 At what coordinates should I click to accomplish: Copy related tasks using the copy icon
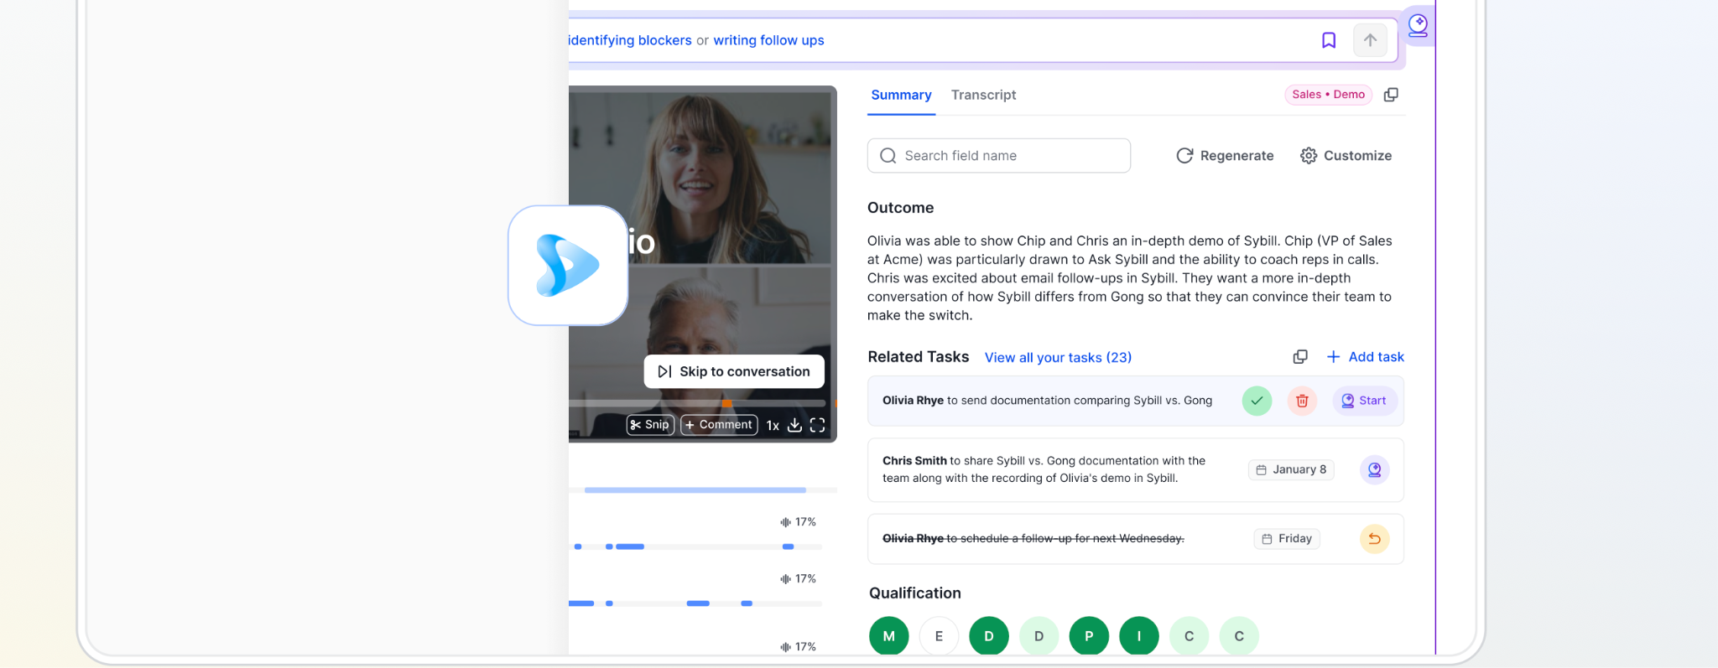1300,357
